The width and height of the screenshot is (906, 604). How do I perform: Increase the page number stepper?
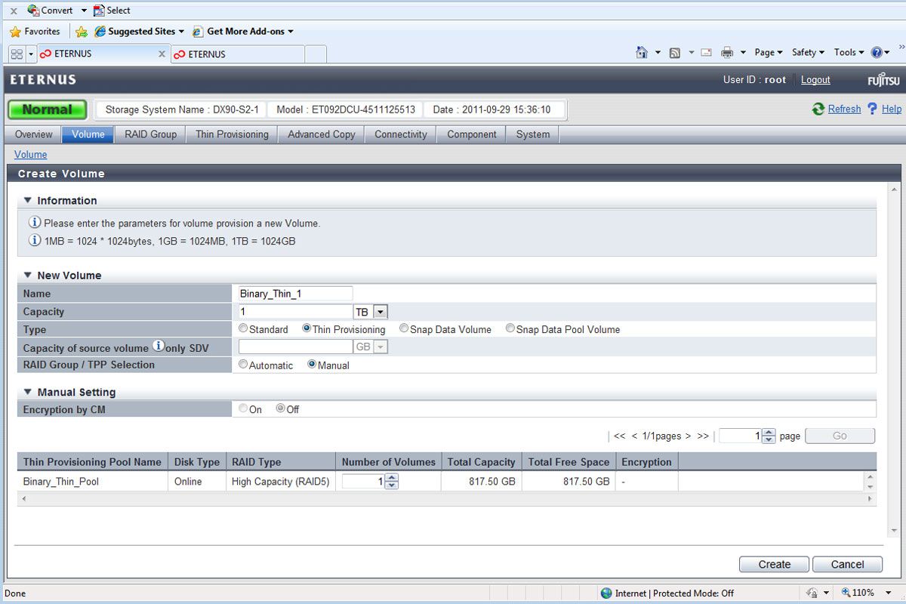coord(769,432)
